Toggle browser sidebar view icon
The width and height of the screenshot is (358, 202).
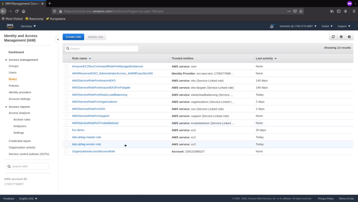click(x=339, y=11)
